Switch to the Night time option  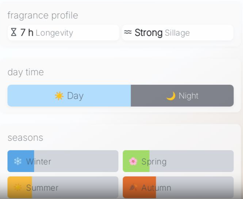click(x=182, y=96)
